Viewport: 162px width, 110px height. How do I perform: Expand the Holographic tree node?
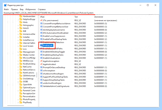pyautogui.click(x=18, y=25)
